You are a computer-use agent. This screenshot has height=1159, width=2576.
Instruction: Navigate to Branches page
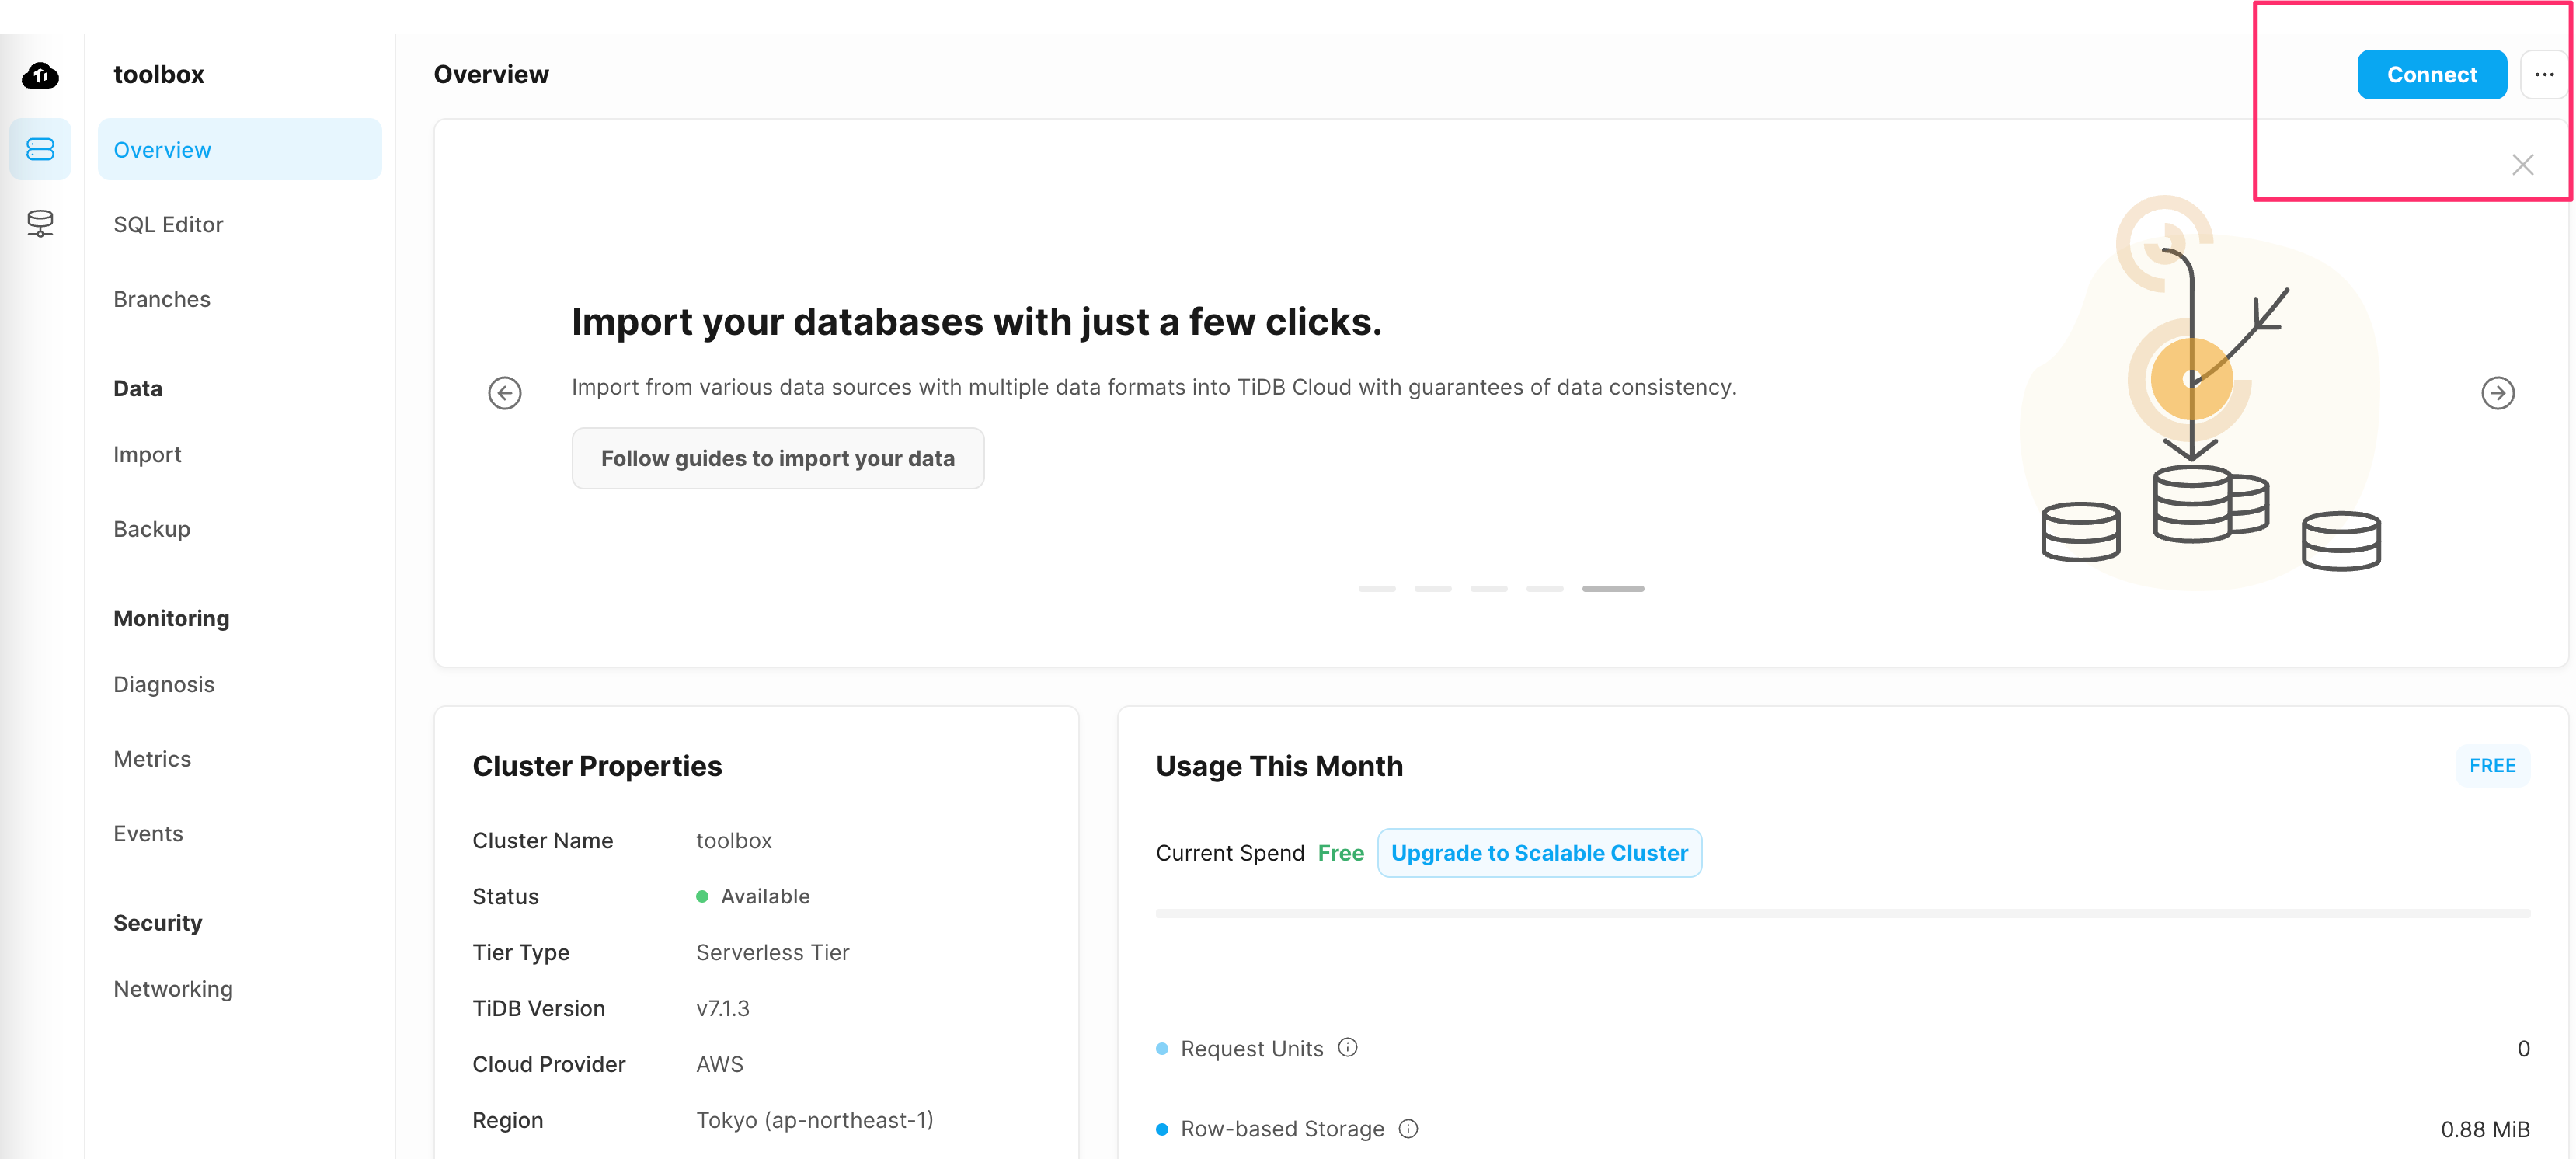pos(162,299)
